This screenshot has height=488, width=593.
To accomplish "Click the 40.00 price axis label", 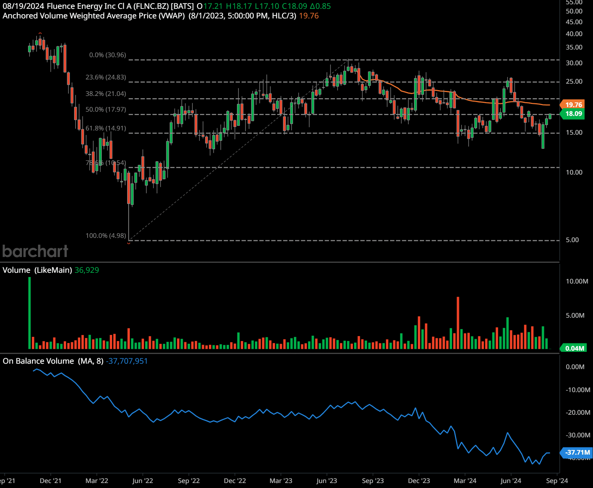I will click(574, 34).
